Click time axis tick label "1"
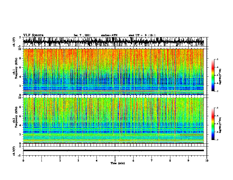 click(x=41, y=161)
